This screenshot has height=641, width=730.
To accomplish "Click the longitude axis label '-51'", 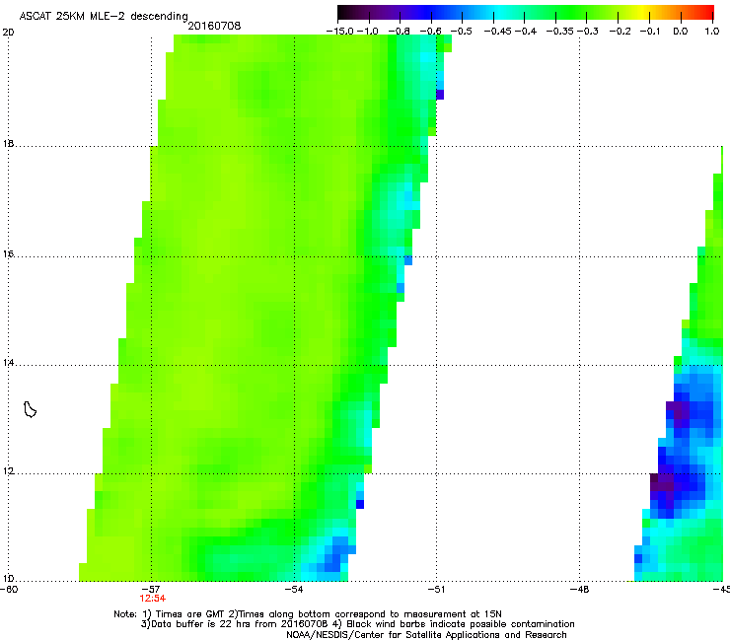I will [x=436, y=590].
